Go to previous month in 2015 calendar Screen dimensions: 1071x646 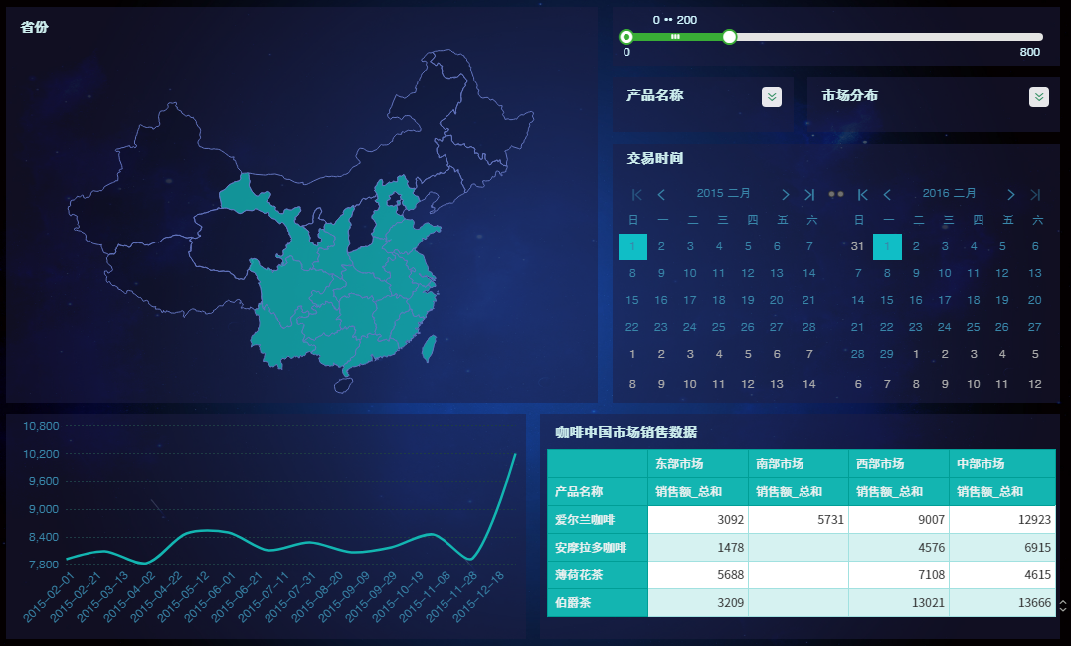[x=661, y=194]
